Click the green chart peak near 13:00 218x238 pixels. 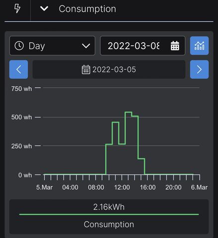128,113
